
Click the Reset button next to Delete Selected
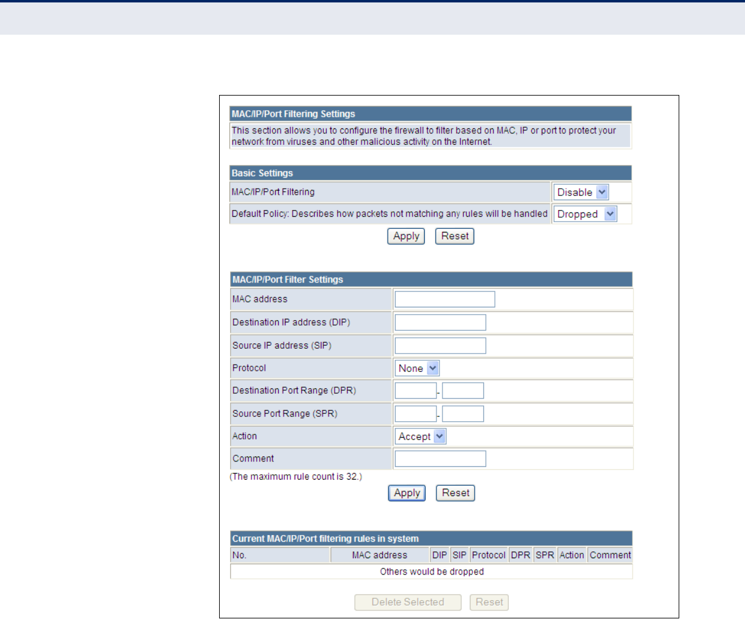point(489,602)
